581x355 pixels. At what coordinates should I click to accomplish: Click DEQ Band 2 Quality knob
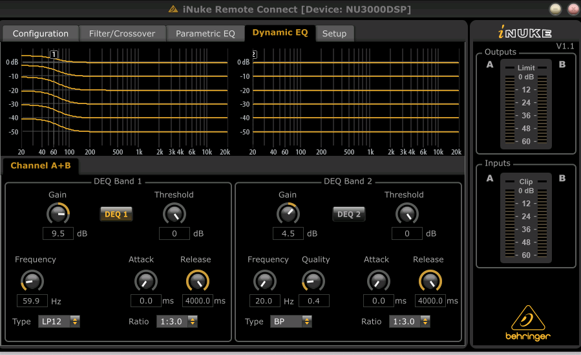point(313,281)
